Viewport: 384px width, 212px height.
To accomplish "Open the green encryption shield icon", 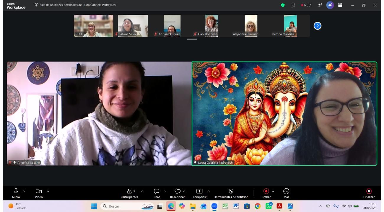I will tap(283, 5).
